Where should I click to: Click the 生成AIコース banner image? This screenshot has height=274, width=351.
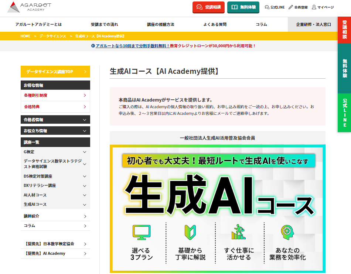pos(217,209)
